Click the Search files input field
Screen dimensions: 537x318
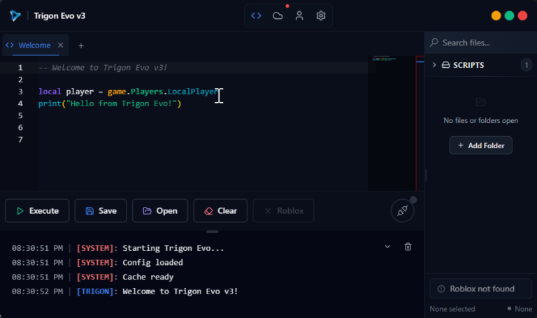[x=482, y=43]
